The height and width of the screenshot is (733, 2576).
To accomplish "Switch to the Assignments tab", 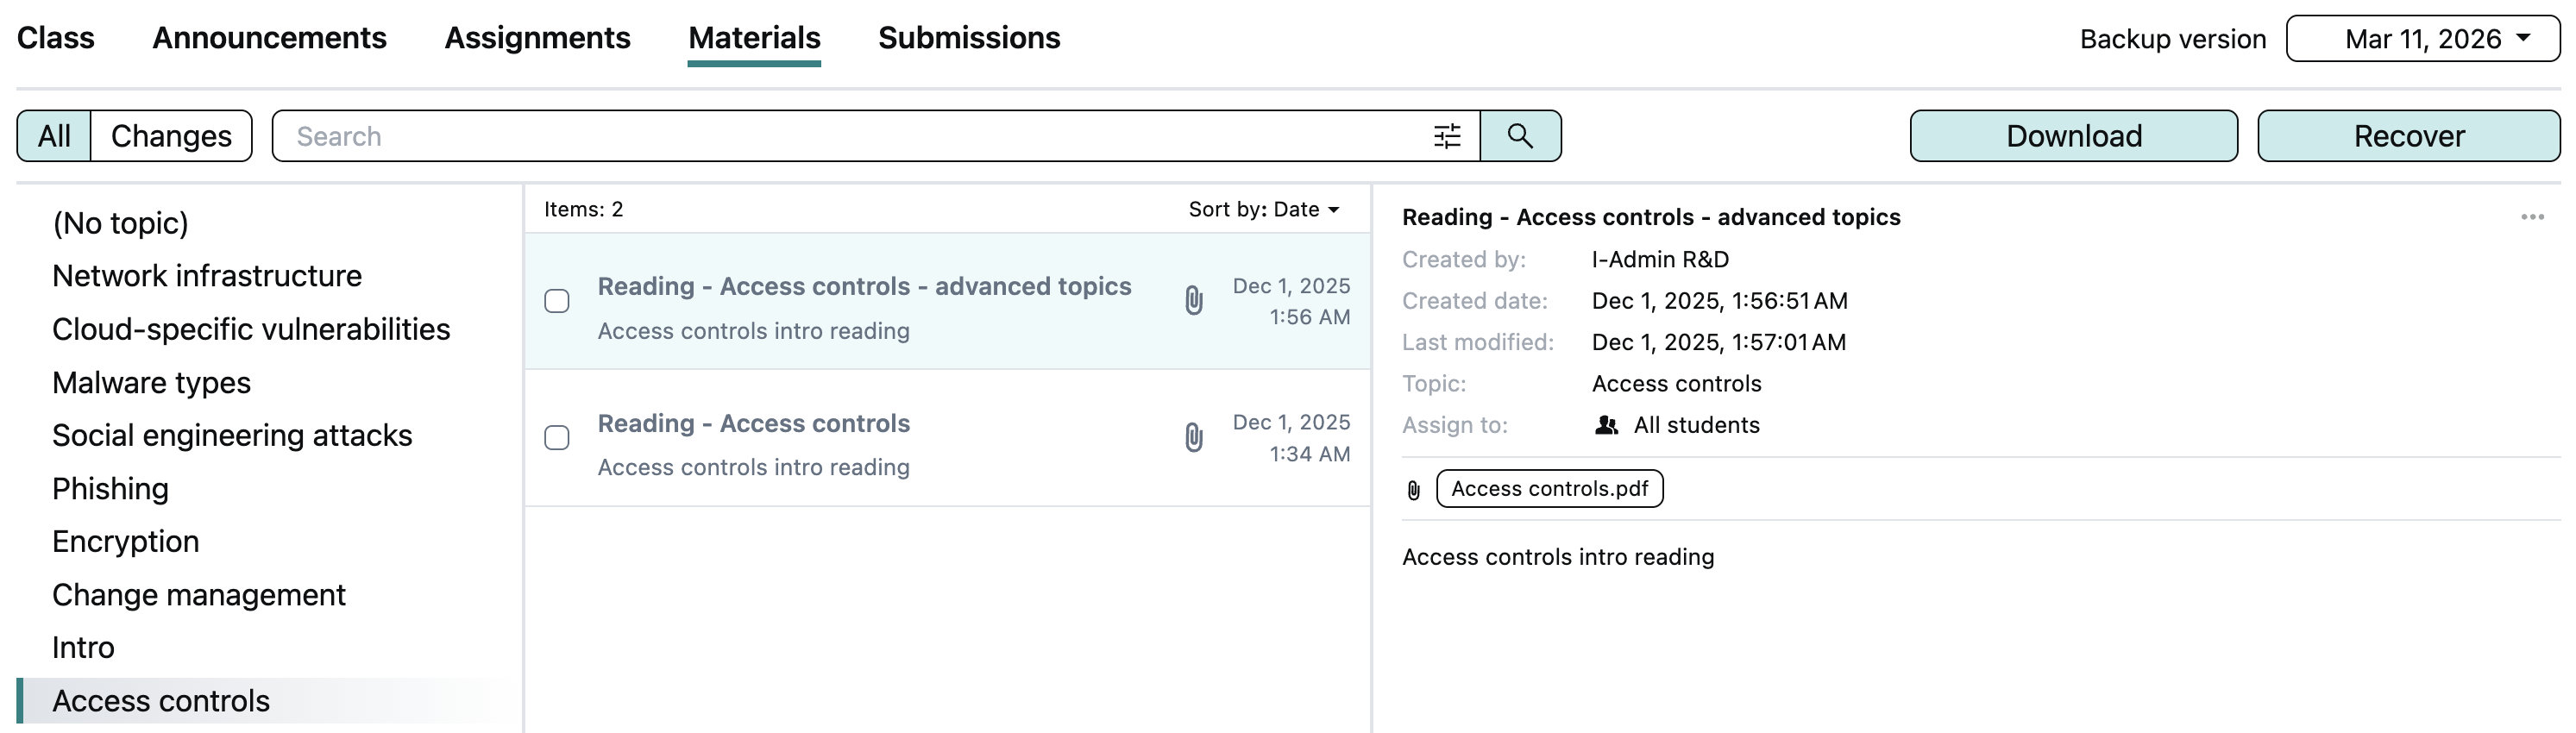I will [537, 38].
